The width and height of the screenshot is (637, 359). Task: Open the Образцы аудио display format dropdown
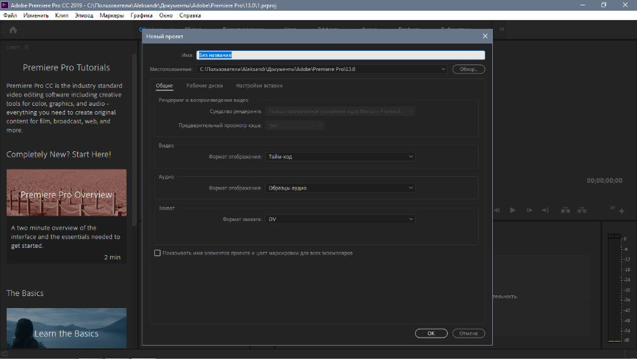pyautogui.click(x=340, y=188)
